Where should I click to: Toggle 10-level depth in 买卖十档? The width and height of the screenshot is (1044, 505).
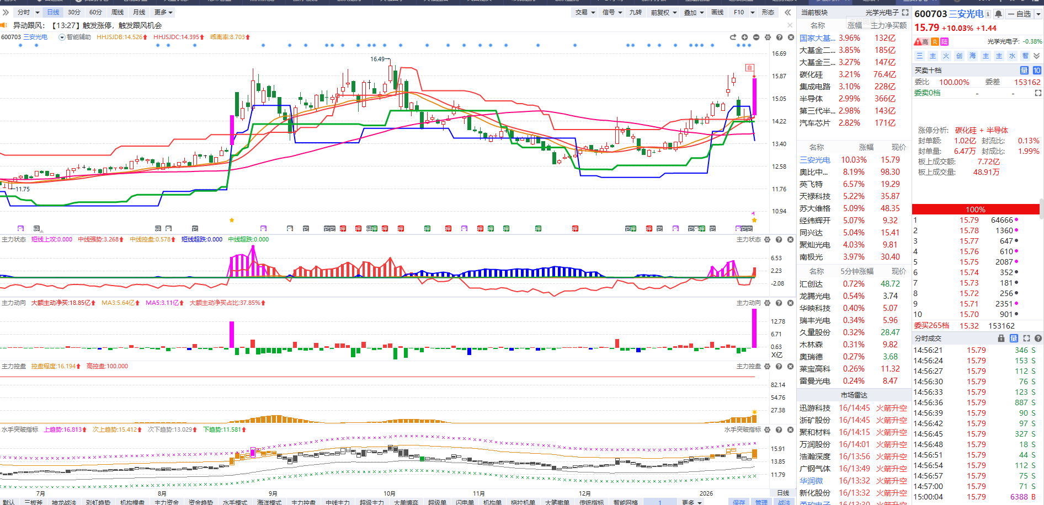pyautogui.click(x=1037, y=71)
